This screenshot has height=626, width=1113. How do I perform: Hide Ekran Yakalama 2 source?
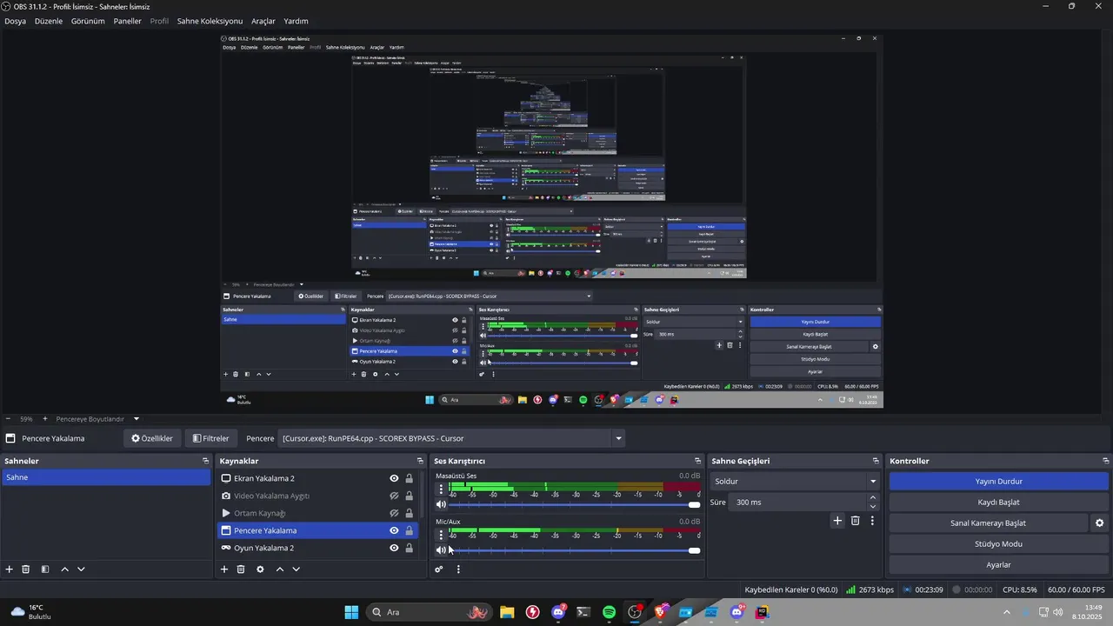(394, 478)
